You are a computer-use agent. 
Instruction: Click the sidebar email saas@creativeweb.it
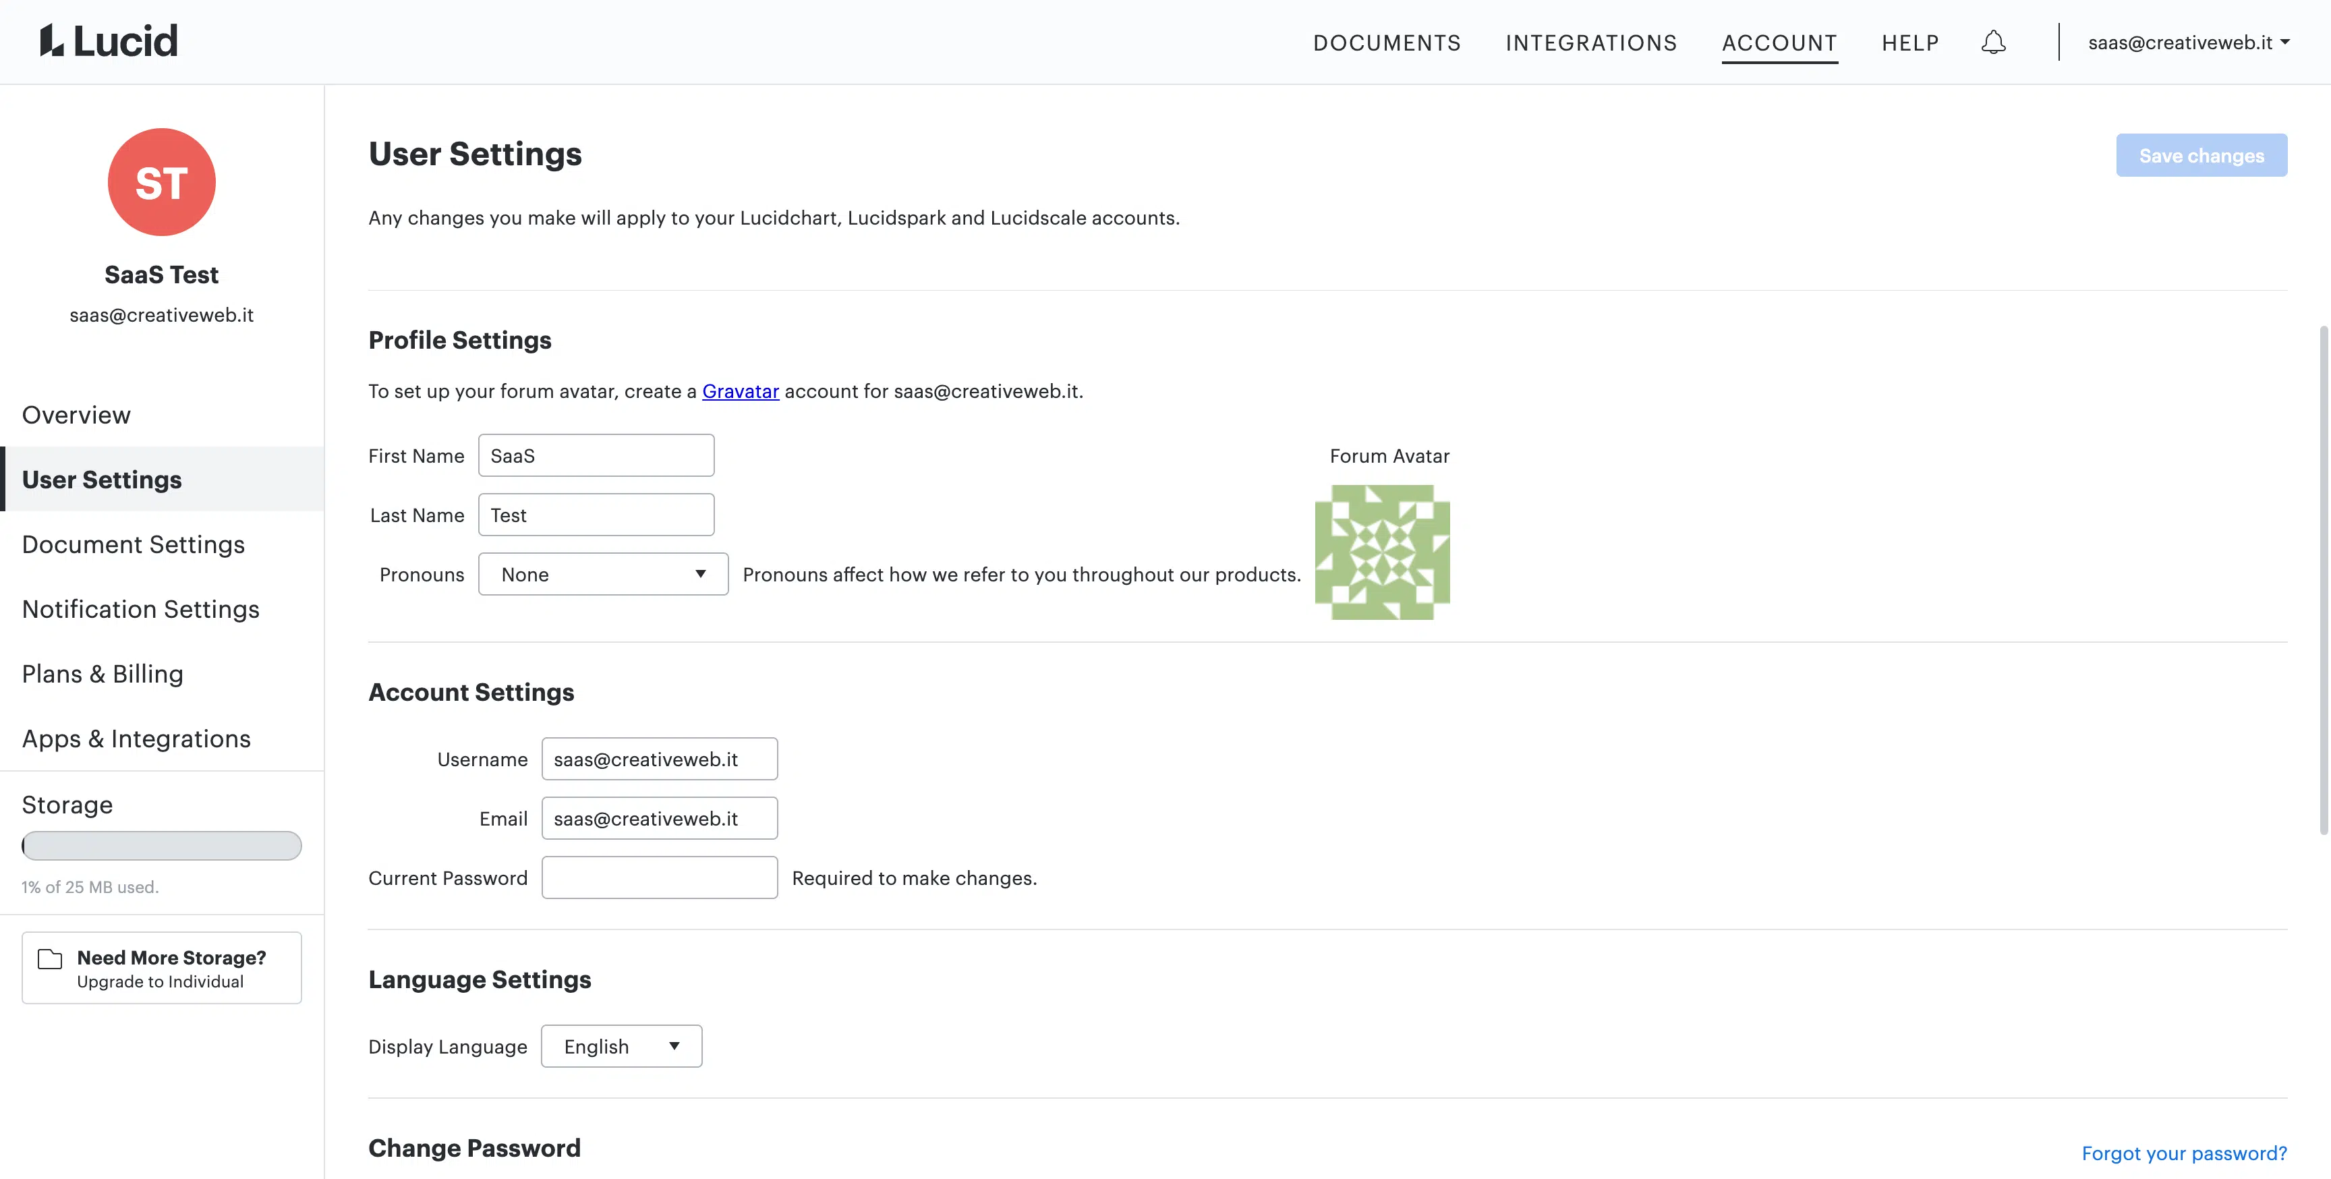coord(162,315)
